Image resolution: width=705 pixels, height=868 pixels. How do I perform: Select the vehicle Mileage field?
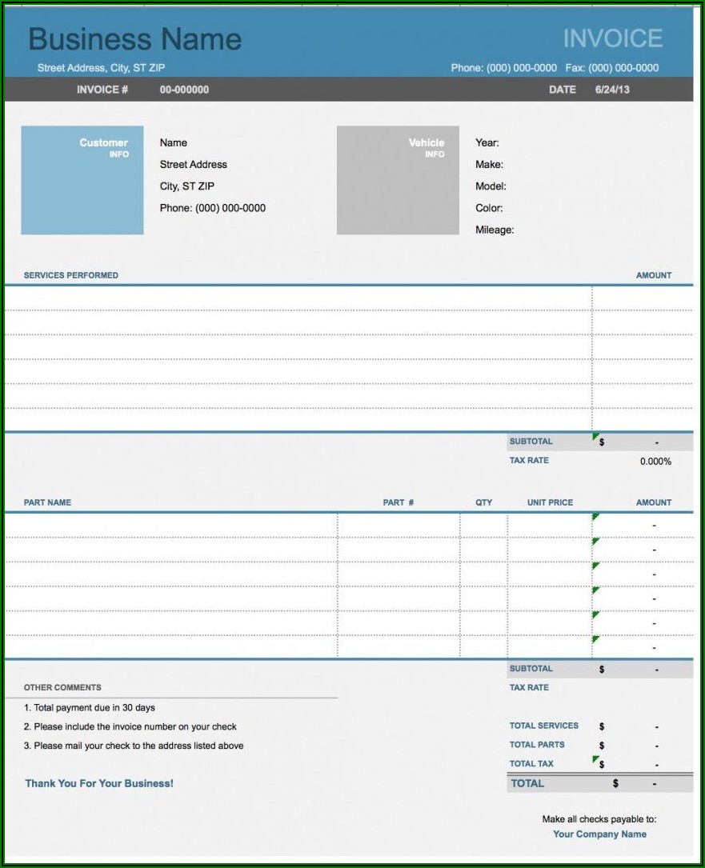(x=495, y=230)
